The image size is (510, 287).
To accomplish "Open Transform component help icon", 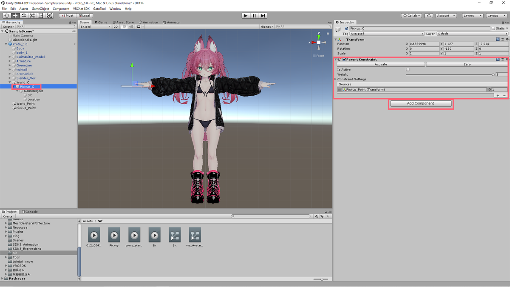I will tap(498, 40).
